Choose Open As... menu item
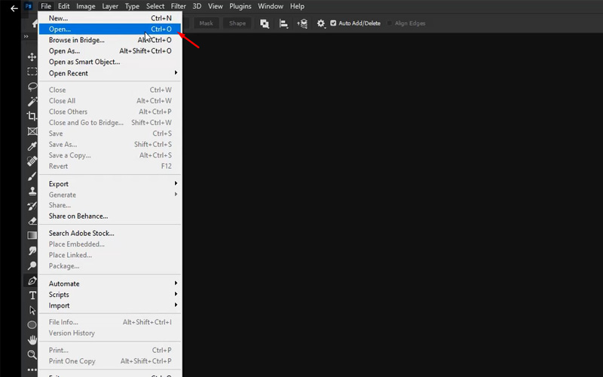The width and height of the screenshot is (603, 377). (109, 51)
